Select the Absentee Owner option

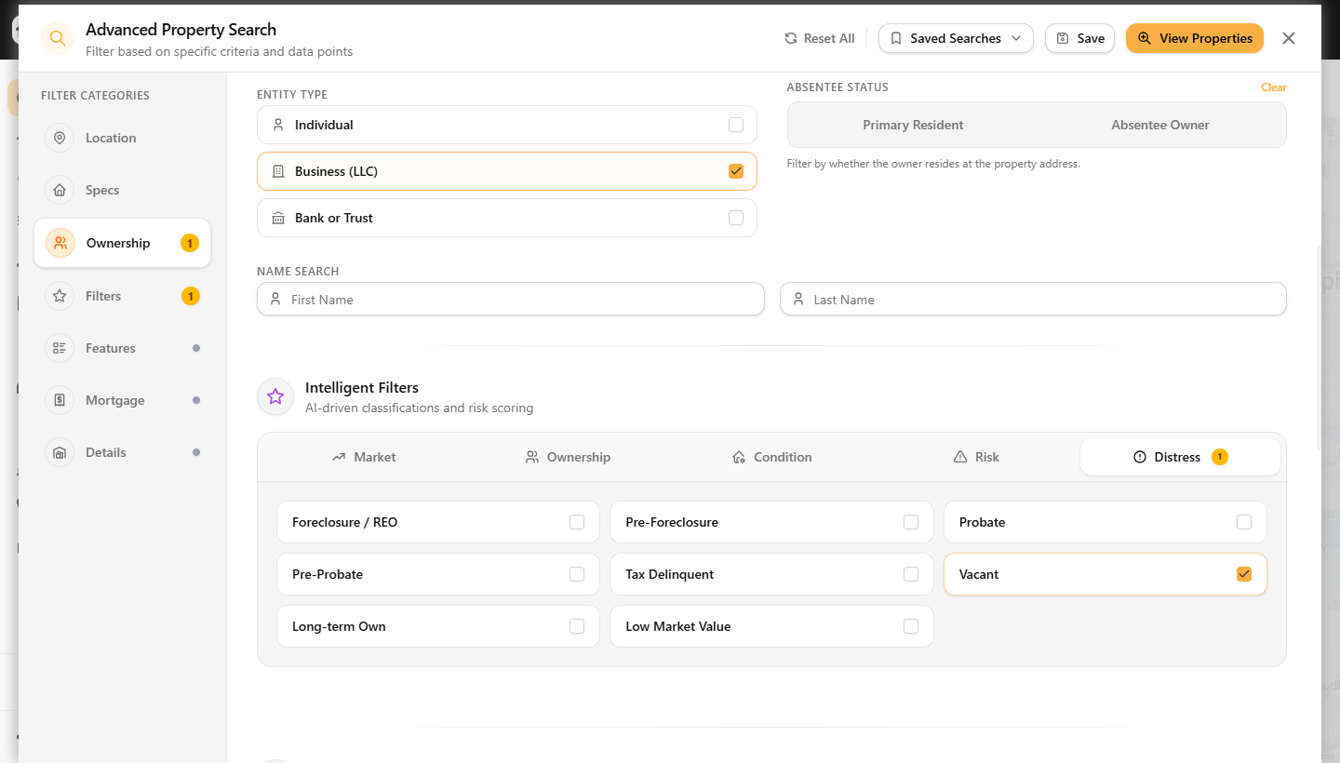(x=1160, y=125)
